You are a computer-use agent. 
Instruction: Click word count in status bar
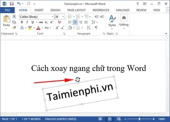(x=31, y=119)
